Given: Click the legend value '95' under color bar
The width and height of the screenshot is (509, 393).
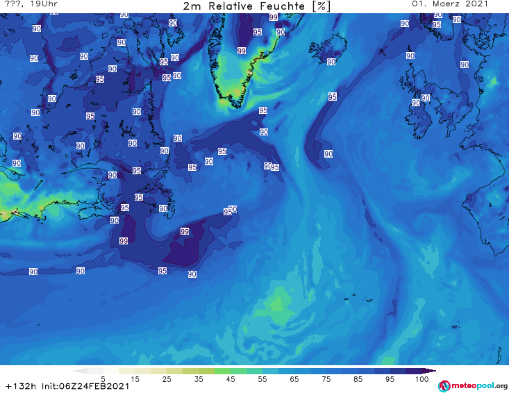Looking at the screenshot, I should [390, 379].
